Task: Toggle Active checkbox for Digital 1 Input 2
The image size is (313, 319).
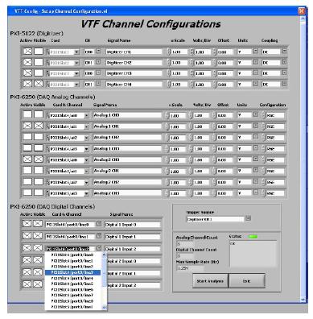Action: click(x=27, y=248)
